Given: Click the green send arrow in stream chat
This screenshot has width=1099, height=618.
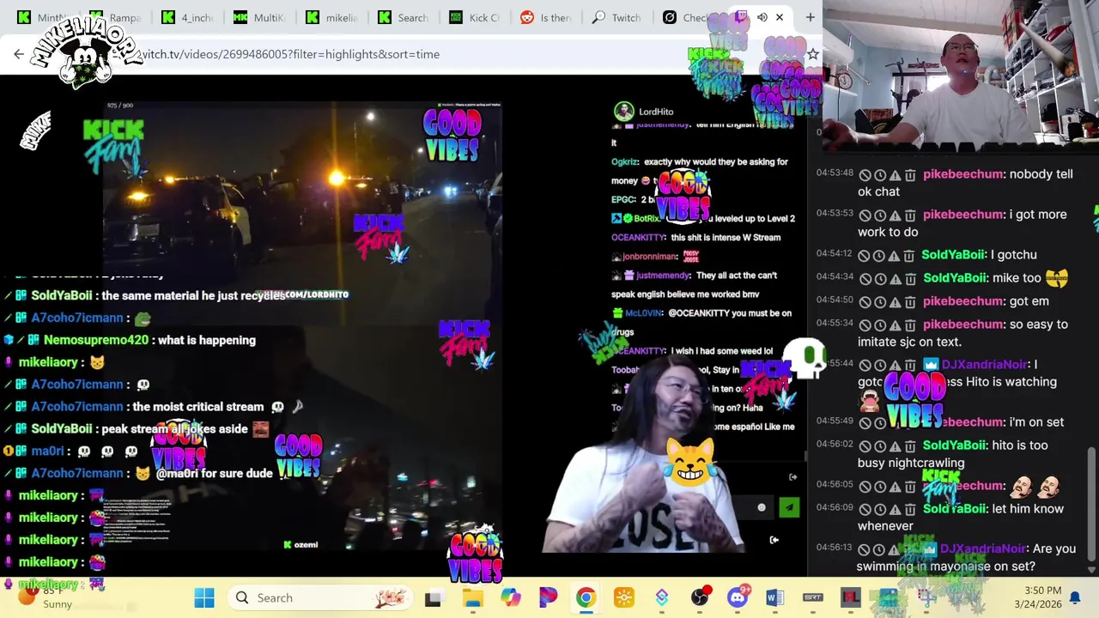Looking at the screenshot, I should (788, 507).
